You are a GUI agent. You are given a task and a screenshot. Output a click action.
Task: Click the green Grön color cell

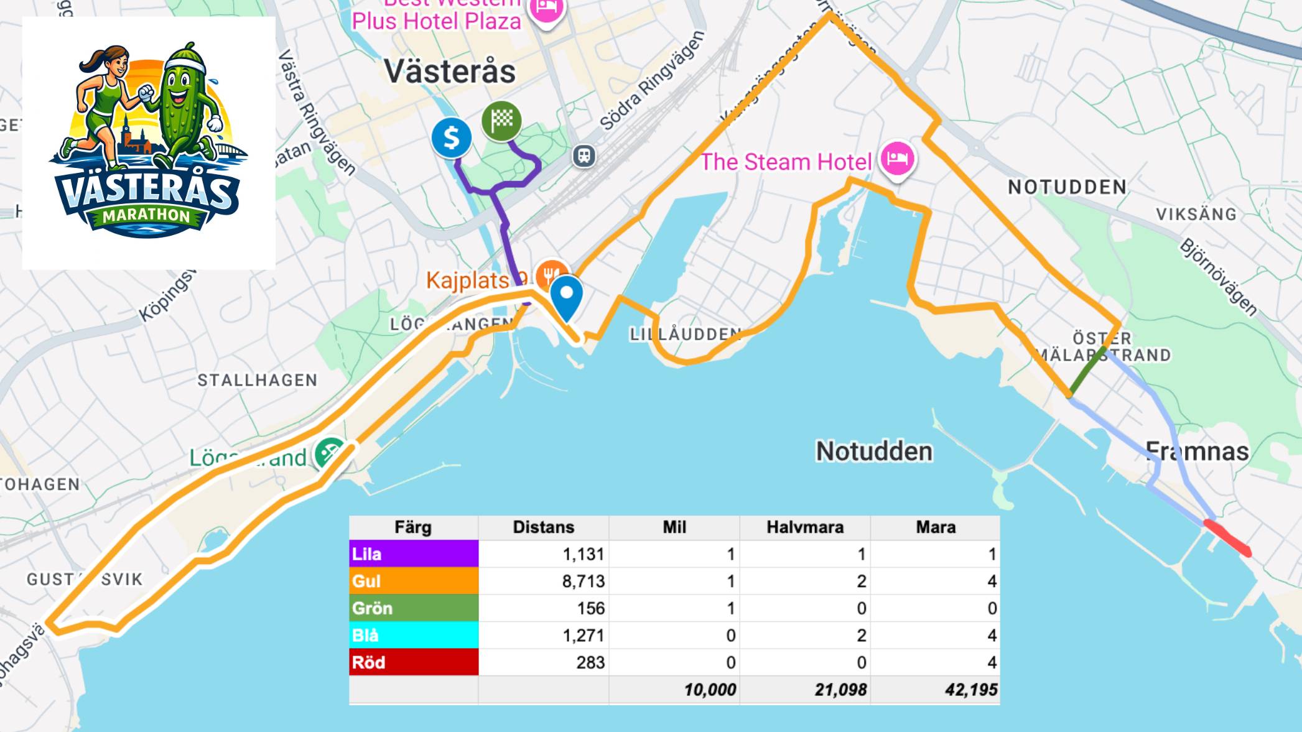(414, 608)
